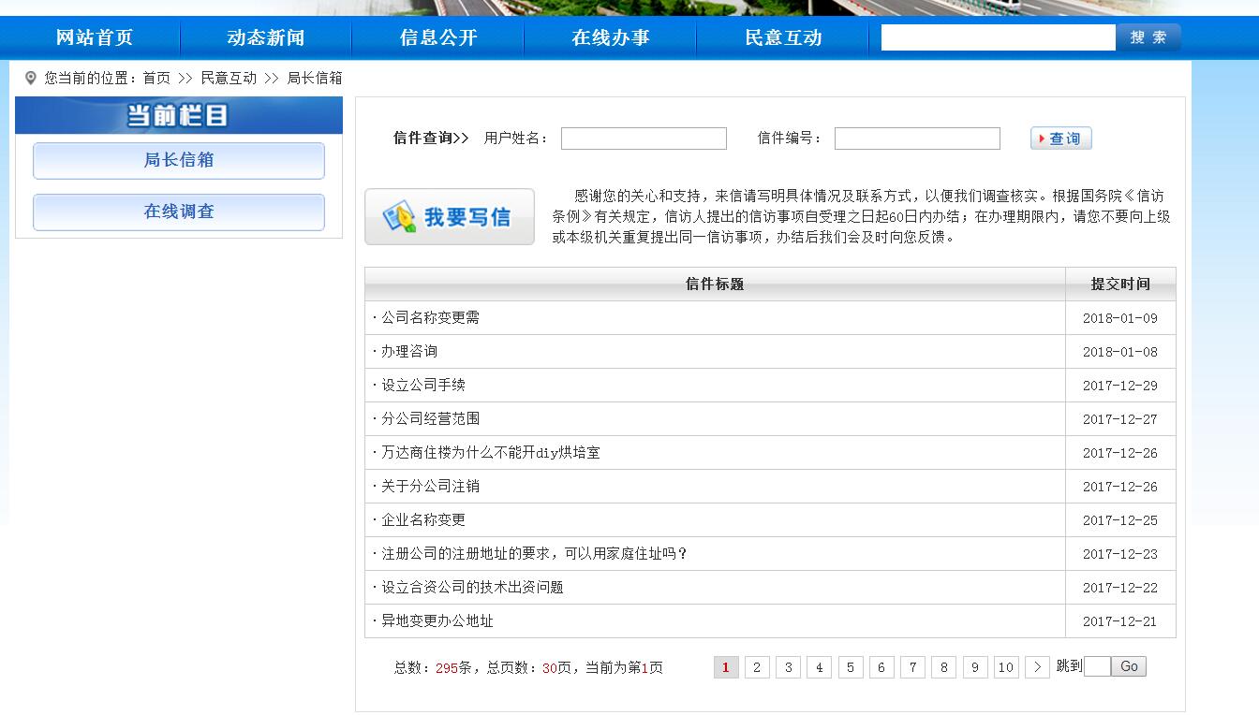Open the 动态新闻 navigation tab
1259x715 pixels.
coord(266,37)
